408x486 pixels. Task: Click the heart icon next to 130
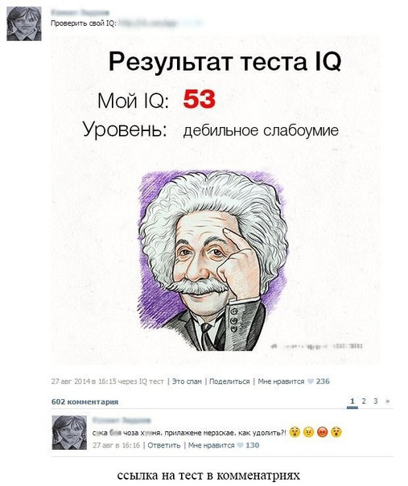point(240,446)
